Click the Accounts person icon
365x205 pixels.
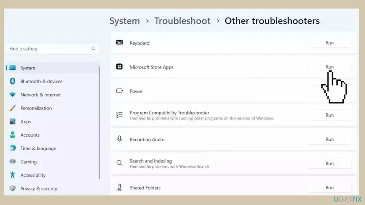13,135
